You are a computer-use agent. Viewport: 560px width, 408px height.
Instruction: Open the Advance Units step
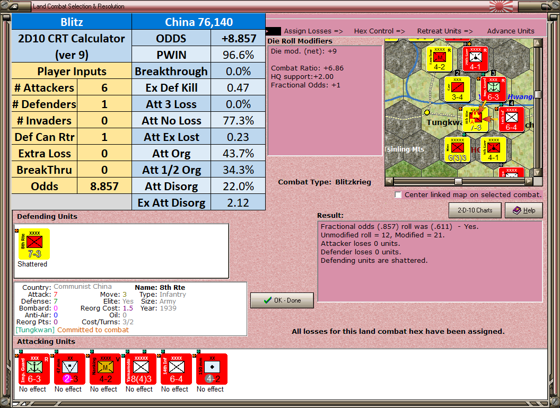coord(511,31)
